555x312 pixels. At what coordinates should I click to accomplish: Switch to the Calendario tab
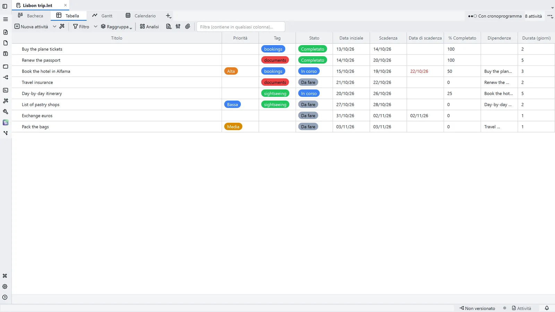click(x=140, y=16)
